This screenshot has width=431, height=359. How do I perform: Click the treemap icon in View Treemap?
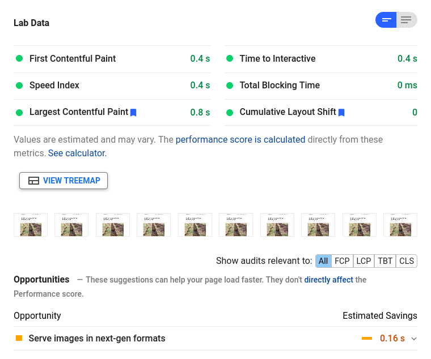pos(33,181)
